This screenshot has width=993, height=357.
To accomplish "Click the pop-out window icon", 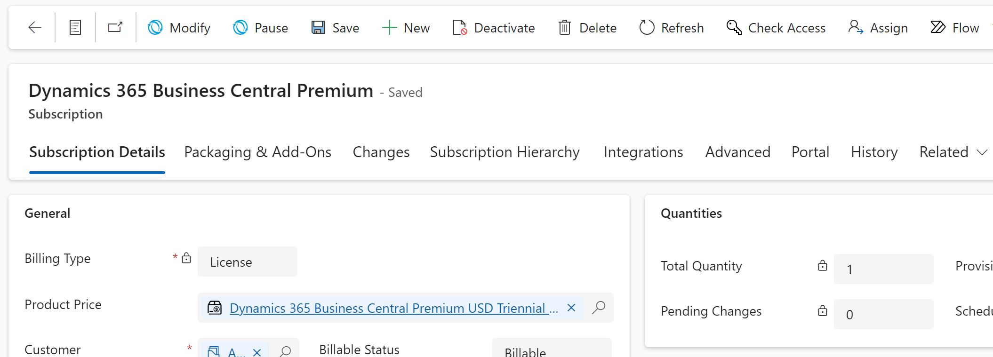I will coord(115,28).
